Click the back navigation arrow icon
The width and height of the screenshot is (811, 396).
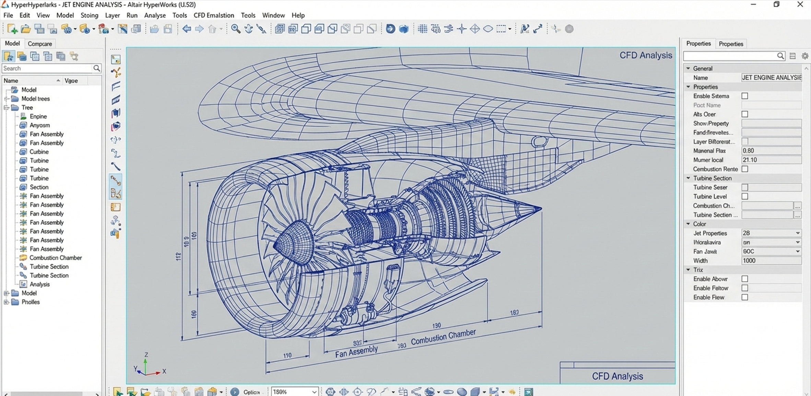click(x=187, y=29)
